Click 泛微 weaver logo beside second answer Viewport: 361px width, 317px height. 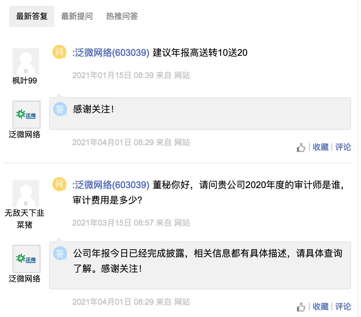click(x=27, y=259)
